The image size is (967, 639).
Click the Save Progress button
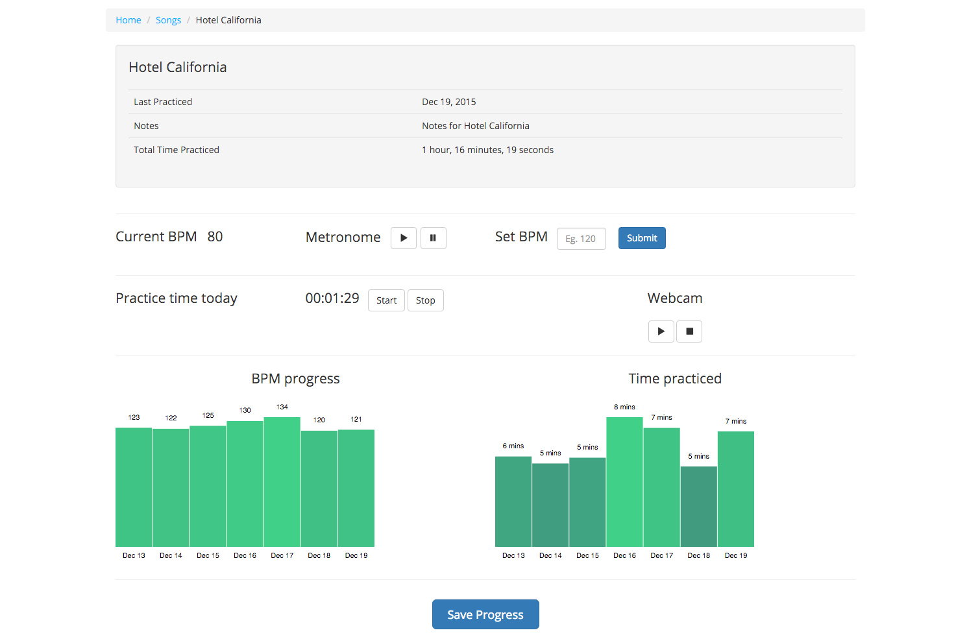pyautogui.click(x=485, y=614)
